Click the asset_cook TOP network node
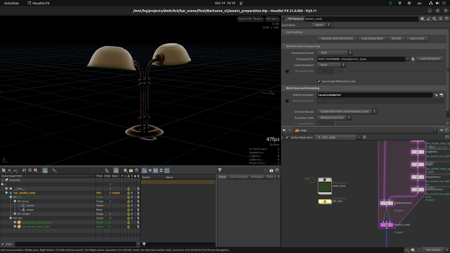The width and height of the screenshot is (450, 253). 324,185
